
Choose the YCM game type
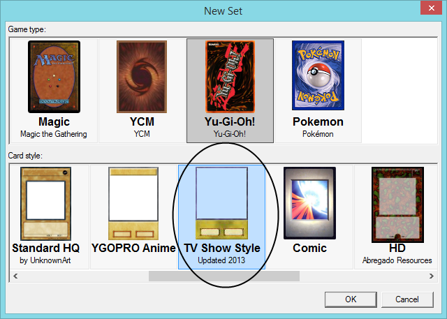142,91
